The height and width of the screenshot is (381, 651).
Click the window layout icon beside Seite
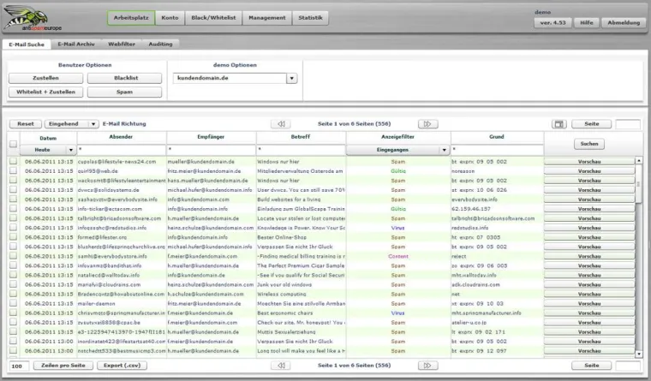[x=558, y=124]
